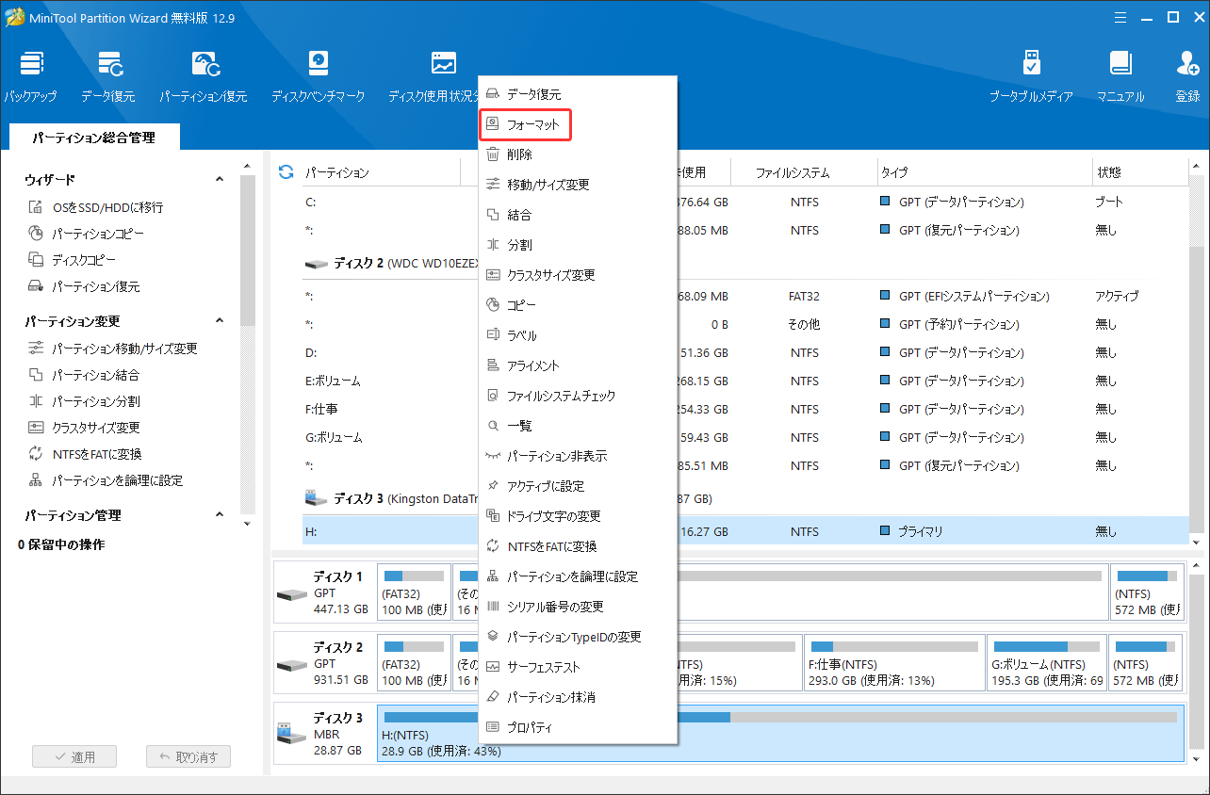Select F:仕事(NTFS) block in disk map
The height and width of the screenshot is (795, 1210).
click(892, 663)
